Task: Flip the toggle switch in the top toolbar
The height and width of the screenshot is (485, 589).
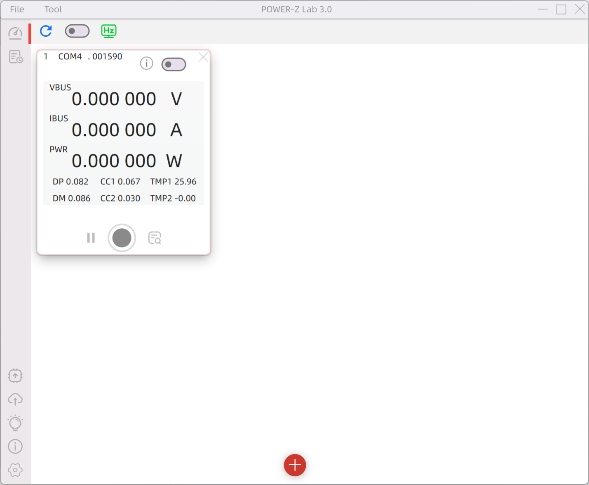Action: (x=77, y=31)
